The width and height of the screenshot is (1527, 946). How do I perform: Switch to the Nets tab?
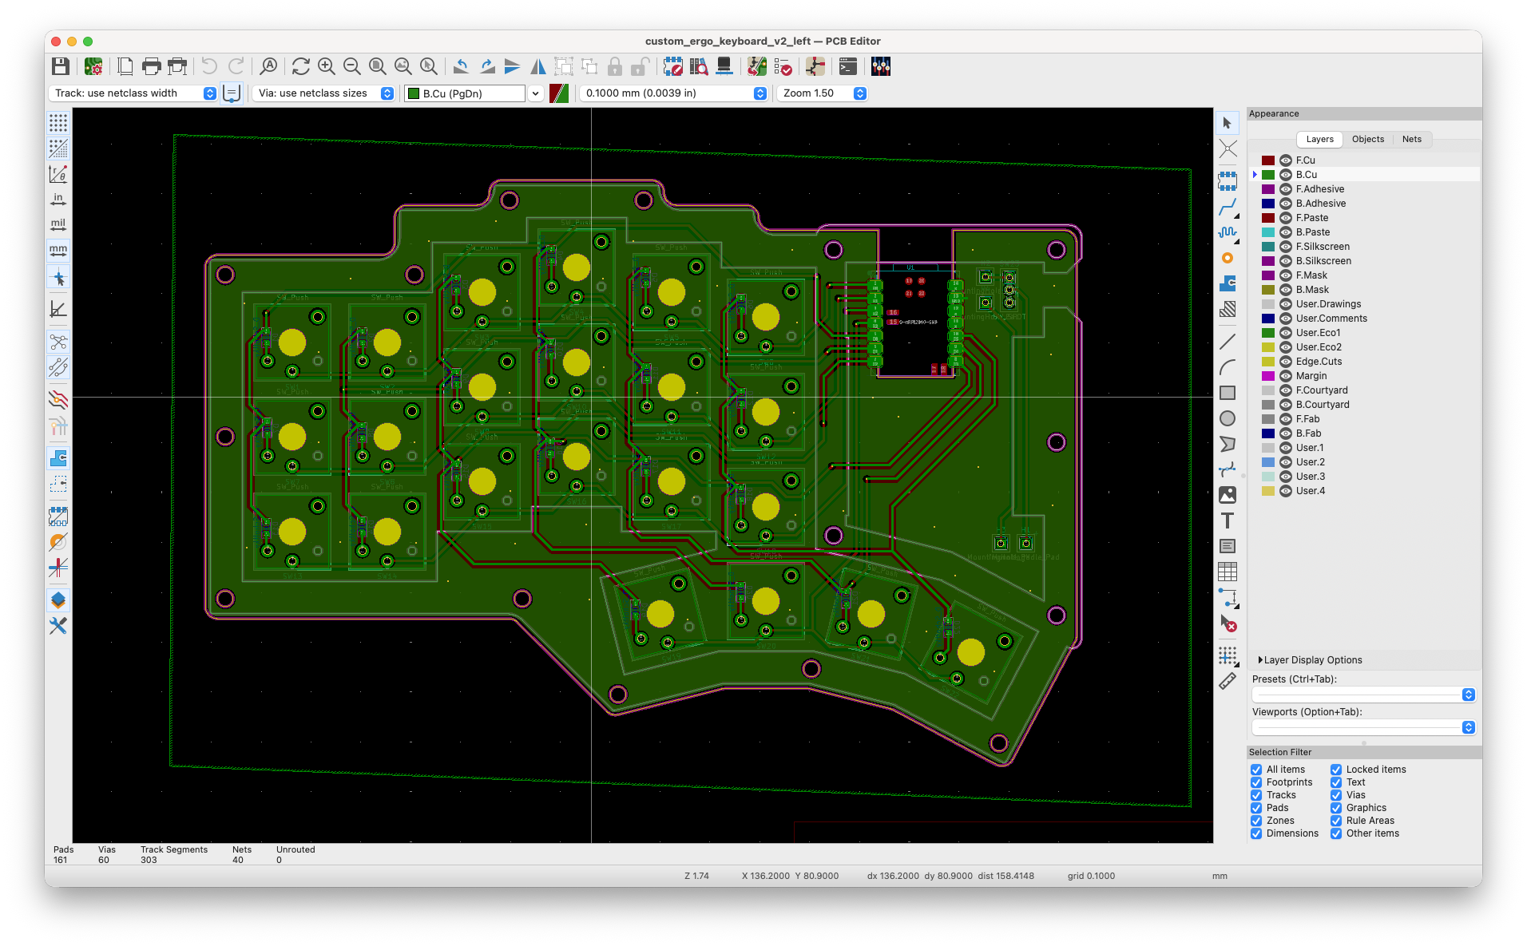1411,139
